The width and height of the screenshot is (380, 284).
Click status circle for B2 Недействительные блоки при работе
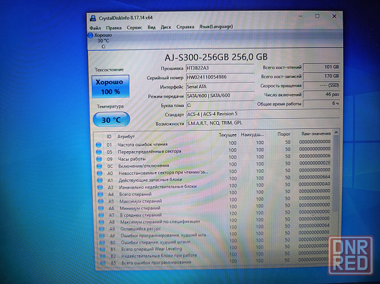103,256
